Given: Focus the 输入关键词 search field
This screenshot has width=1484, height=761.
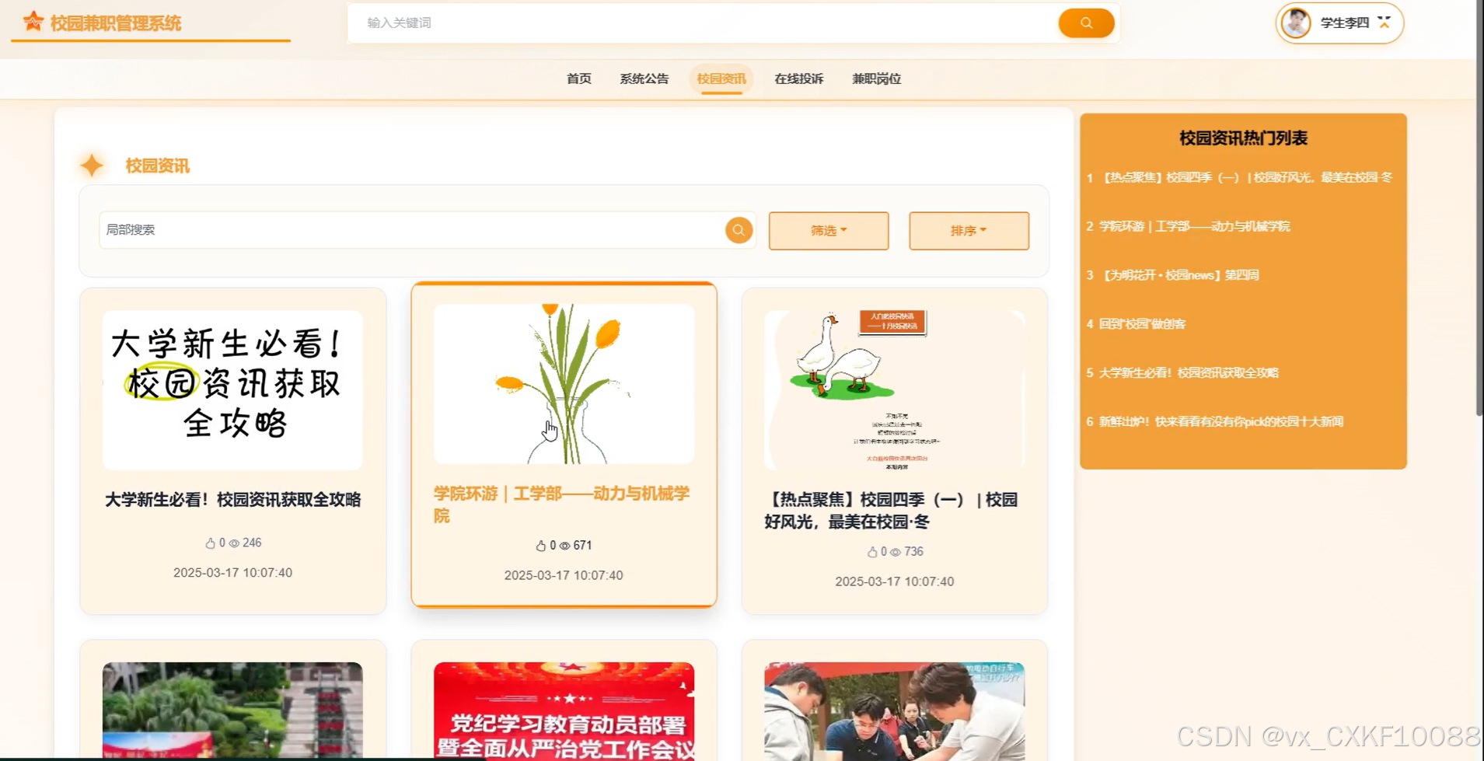Looking at the screenshot, I should pos(704,23).
